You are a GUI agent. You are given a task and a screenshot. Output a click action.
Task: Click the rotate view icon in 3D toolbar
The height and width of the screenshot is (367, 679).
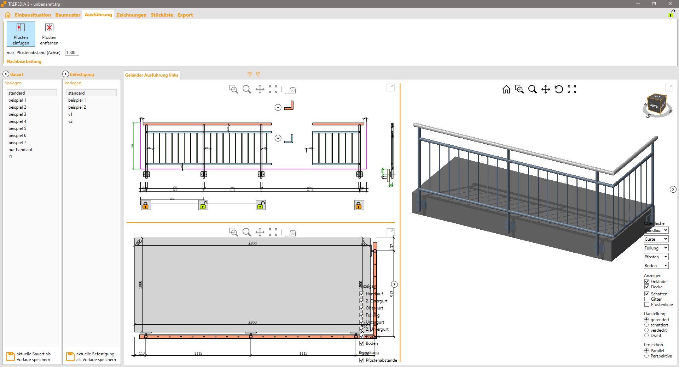click(x=559, y=89)
